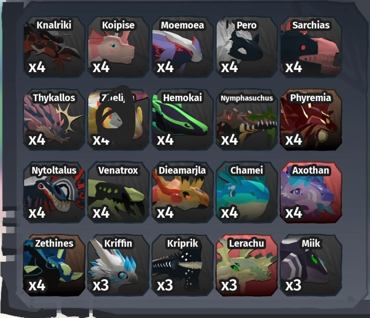
Task: Select the red Phyremia creature tile
Action: point(311,120)
